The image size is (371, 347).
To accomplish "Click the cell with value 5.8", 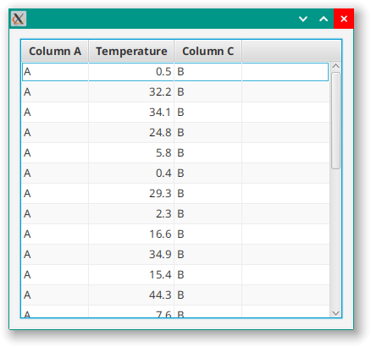I will [131, 153].
